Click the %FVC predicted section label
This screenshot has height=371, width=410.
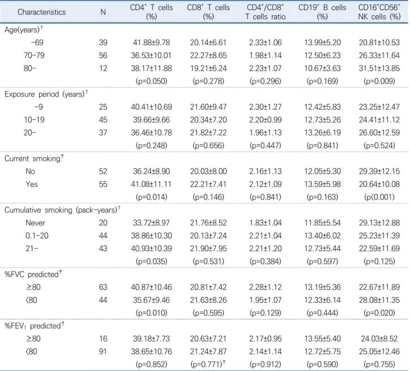33,274
